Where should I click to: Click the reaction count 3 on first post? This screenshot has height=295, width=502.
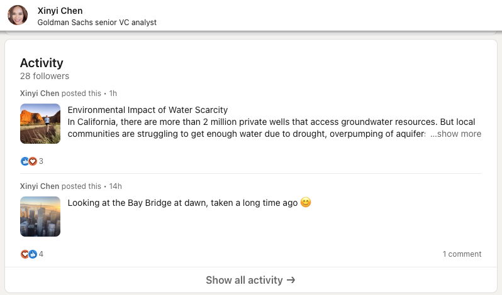click(x=41, y=161)
